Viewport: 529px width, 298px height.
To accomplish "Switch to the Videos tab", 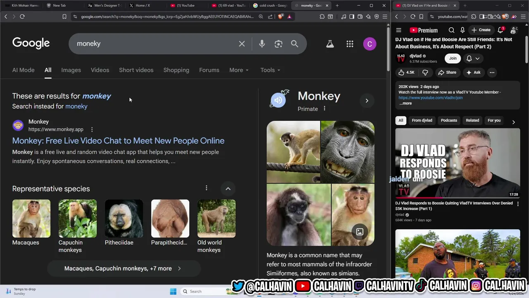I will [x=100, y=70].
